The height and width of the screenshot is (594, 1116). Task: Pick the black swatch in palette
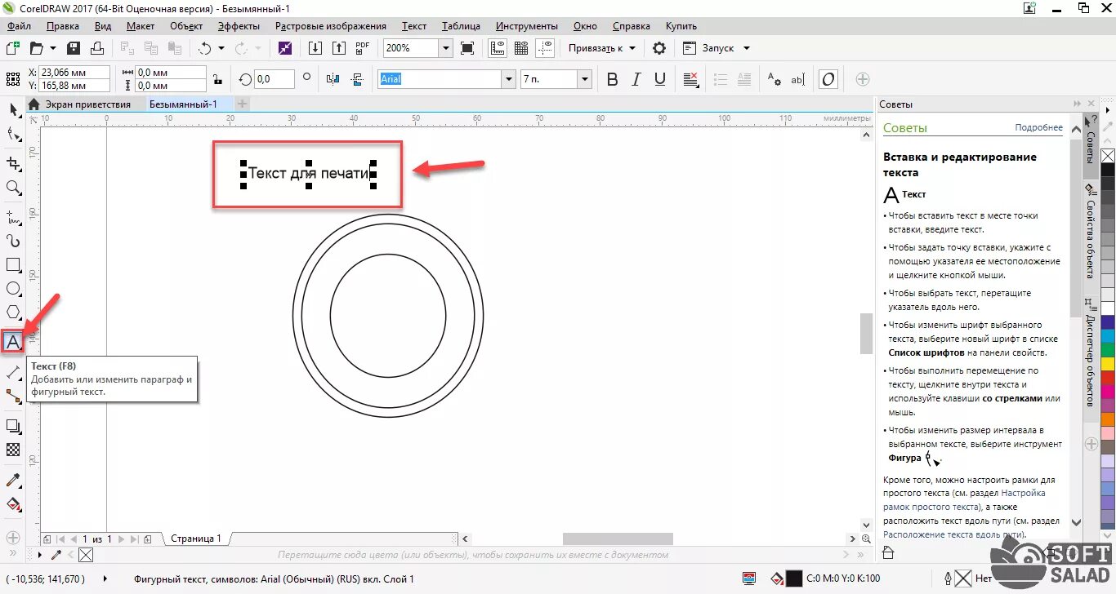point(1108,171)
